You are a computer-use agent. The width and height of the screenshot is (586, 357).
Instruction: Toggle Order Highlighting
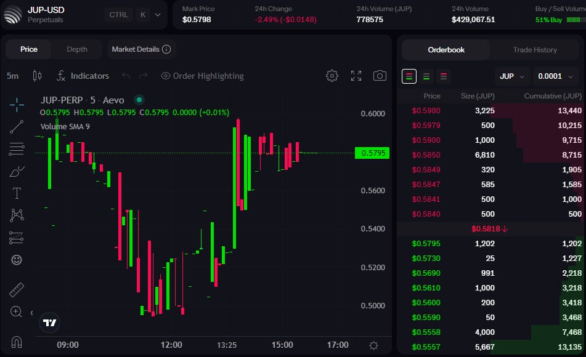point(202,76)
